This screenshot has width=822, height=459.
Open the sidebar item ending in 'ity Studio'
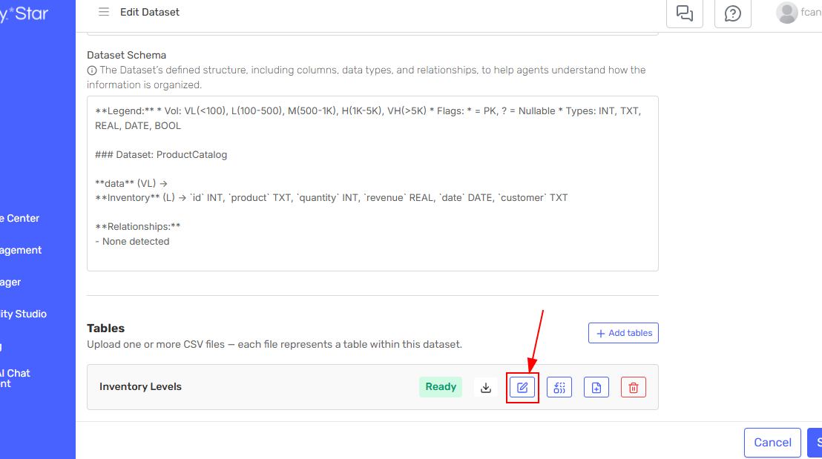[23, 314]
